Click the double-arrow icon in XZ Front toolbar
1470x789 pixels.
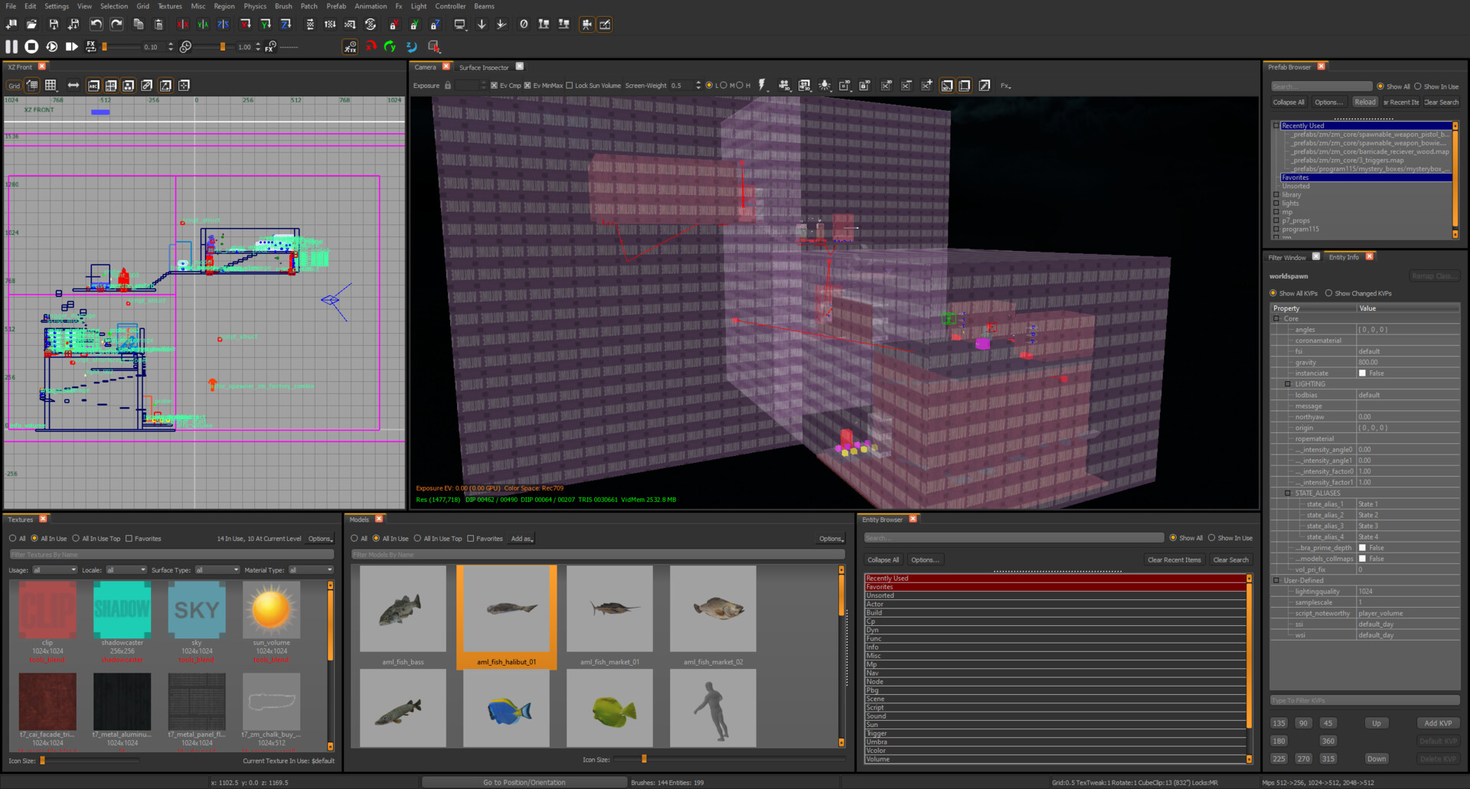click(x=73, y=85)
